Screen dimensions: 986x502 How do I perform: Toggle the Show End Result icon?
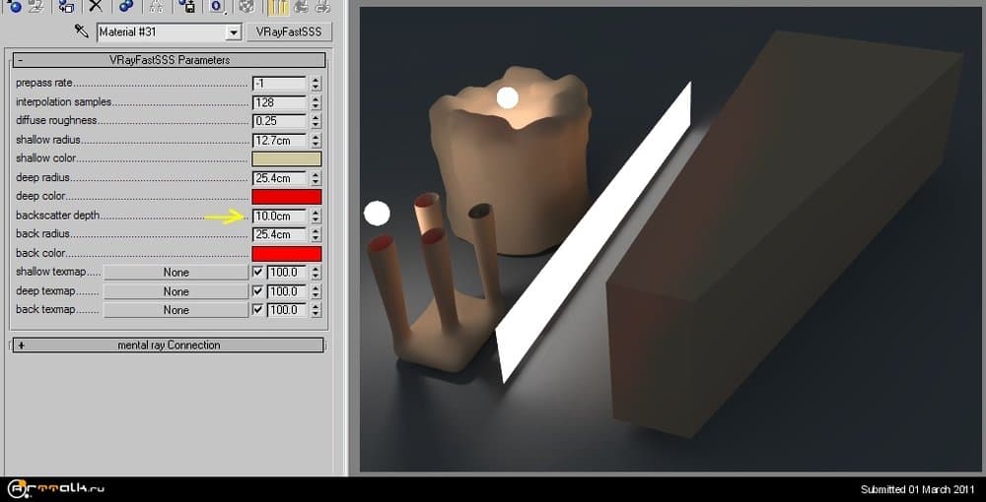277,6
